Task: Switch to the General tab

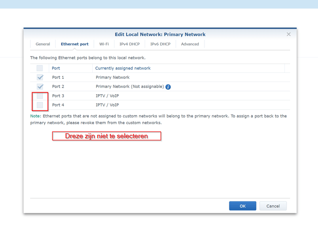Action: [43, 44]
